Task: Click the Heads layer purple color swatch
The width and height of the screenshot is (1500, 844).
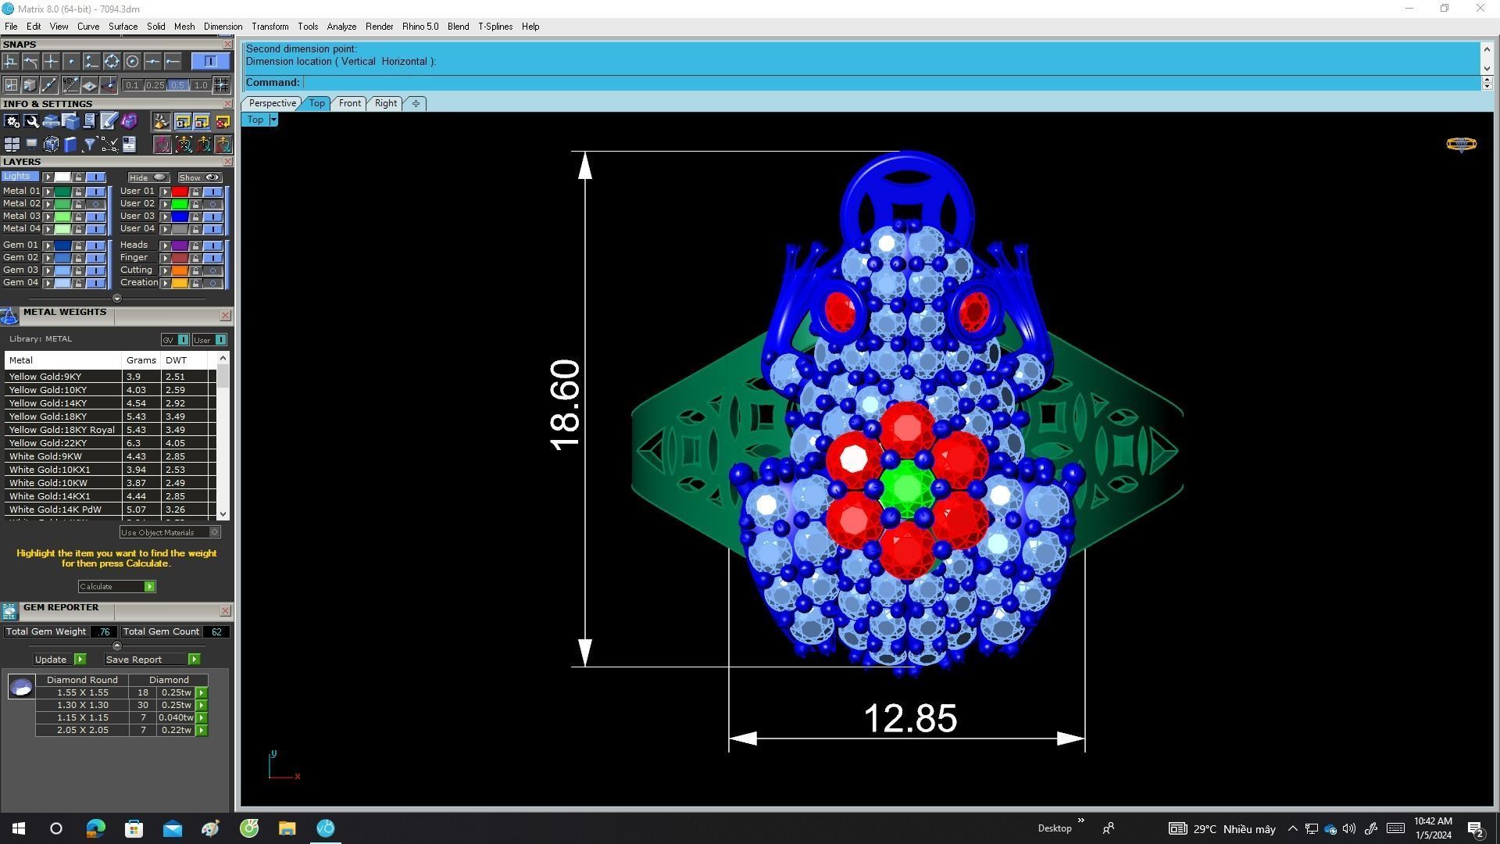Action: (180, 245)
